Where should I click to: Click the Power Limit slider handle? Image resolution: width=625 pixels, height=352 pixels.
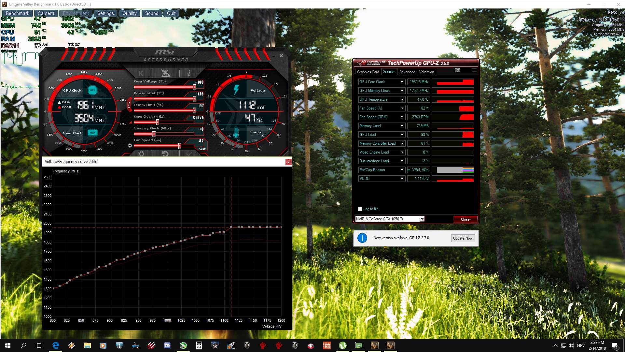coord(194,99)
